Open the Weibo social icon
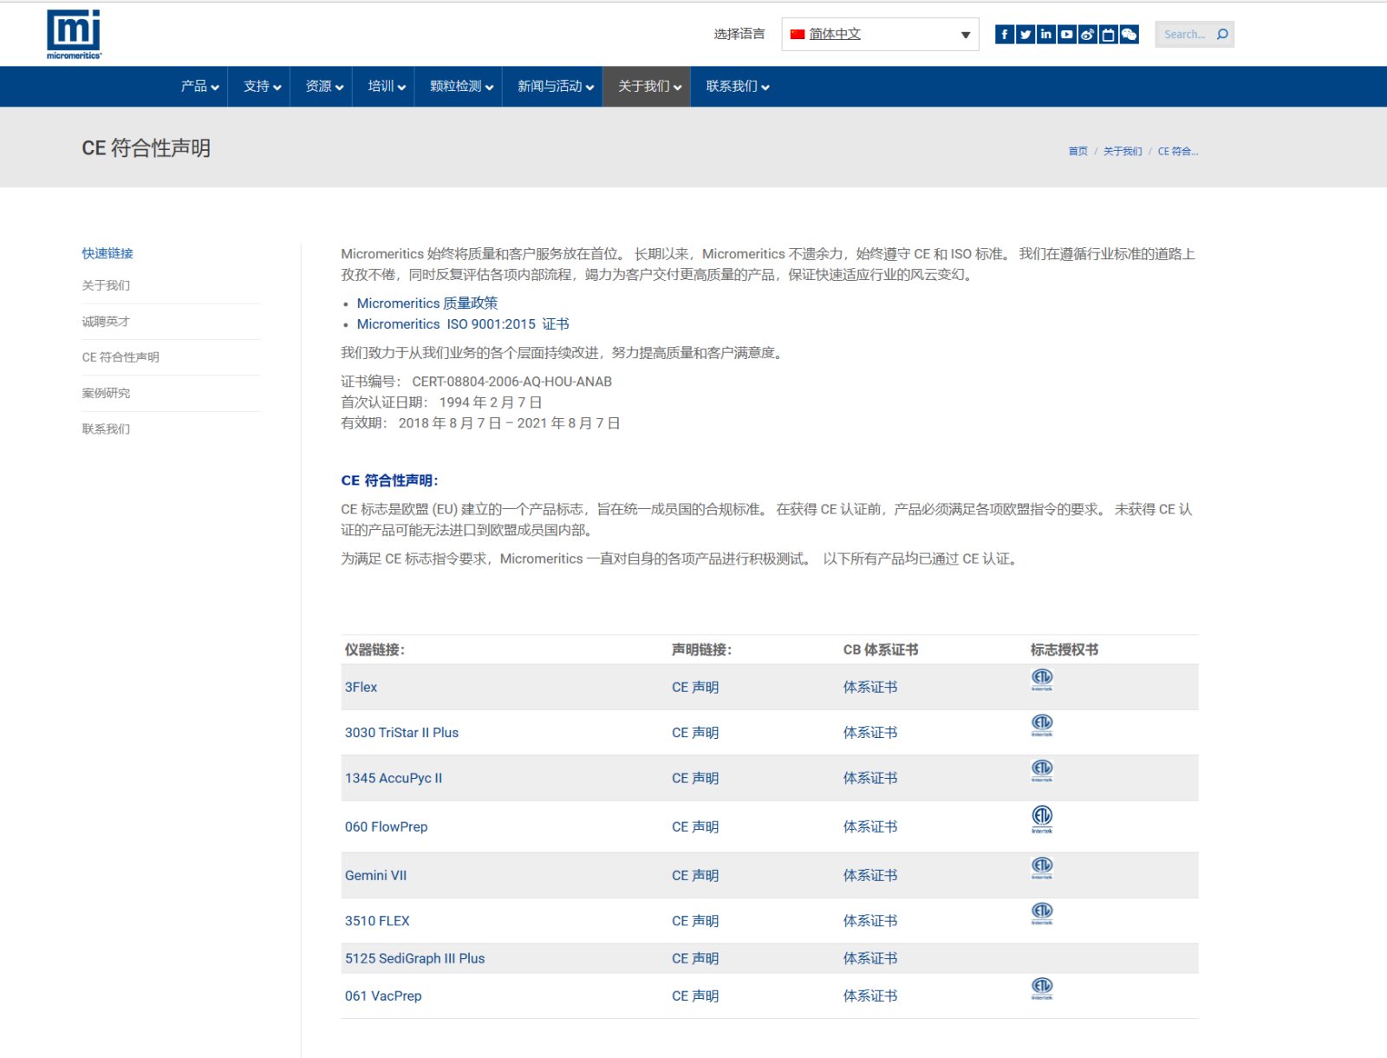 click(1087, 35)
